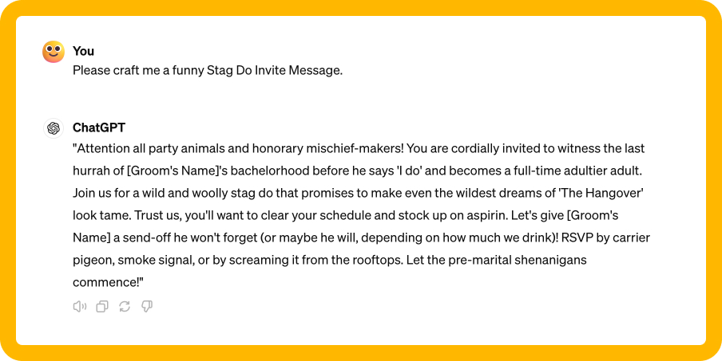Copy the ChatGPT response
The width and height of the screenshot is (722, 361).
click(x=102, y=307)
